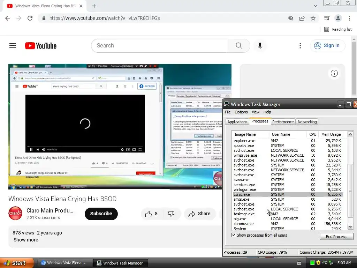Select the alg.exe process row
357x268 pixels.
[287, 219]
